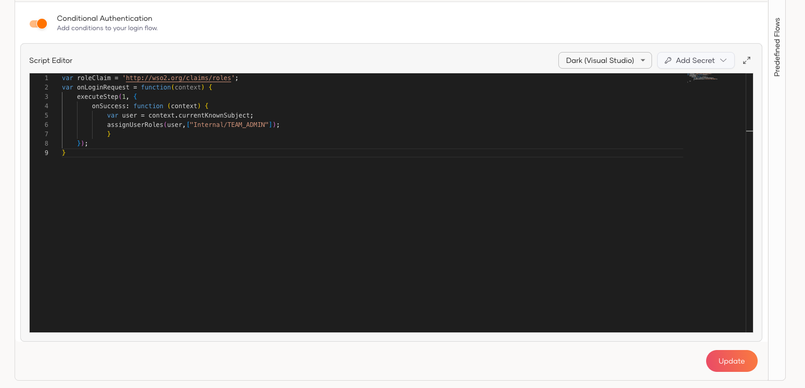
Task: Click context.currentKnownSubject on line 5
Action: [x=200, y=115]
